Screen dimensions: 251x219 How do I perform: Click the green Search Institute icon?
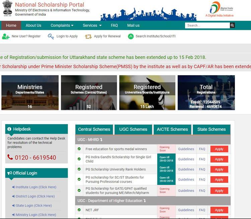(131, 36)
